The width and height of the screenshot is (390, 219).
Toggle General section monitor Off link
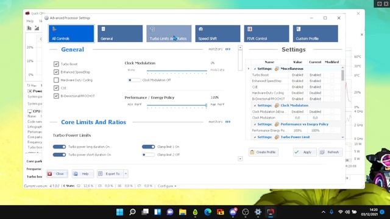228,49
